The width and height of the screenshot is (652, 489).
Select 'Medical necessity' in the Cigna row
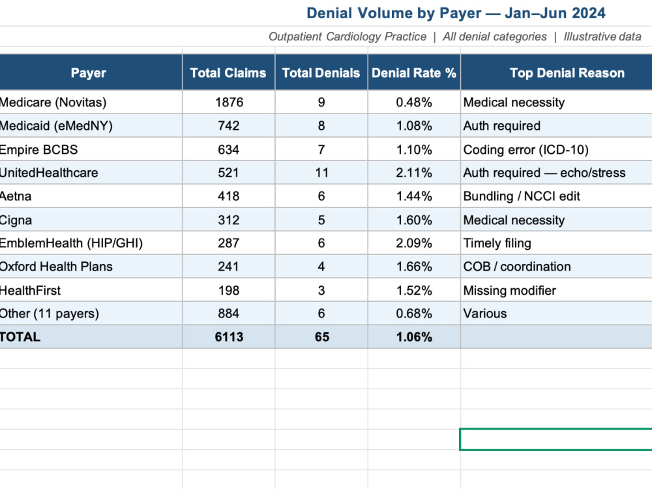[556, 220]
